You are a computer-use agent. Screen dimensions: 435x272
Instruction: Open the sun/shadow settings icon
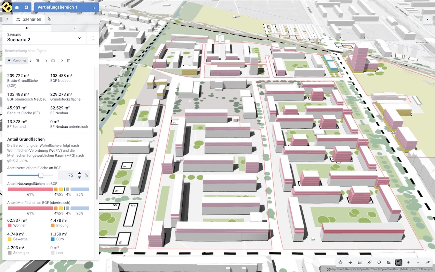[x=341, y=262]
